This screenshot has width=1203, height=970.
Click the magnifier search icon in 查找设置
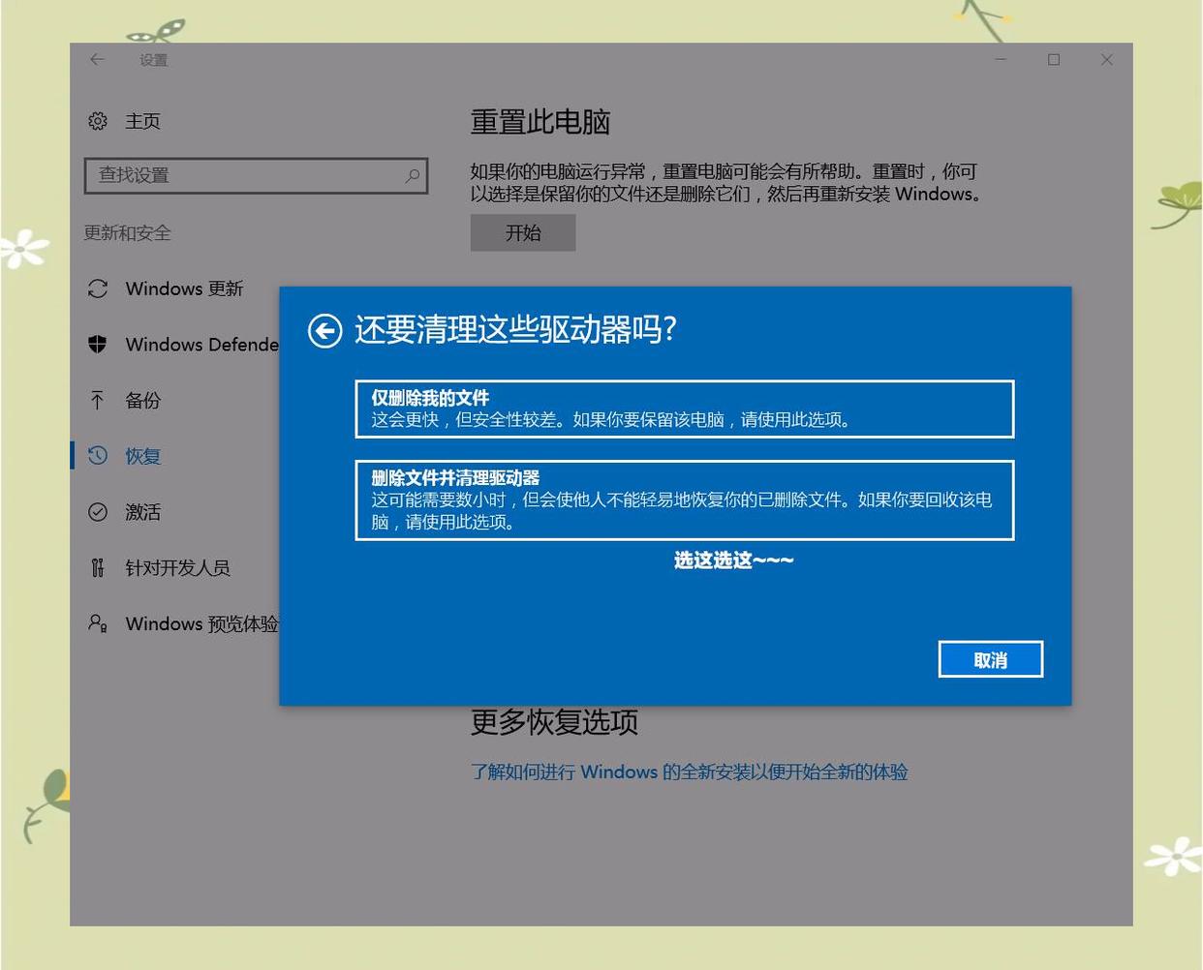coord(412,175)
